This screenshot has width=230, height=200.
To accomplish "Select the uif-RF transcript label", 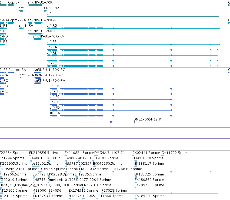I will pos(51,42).
